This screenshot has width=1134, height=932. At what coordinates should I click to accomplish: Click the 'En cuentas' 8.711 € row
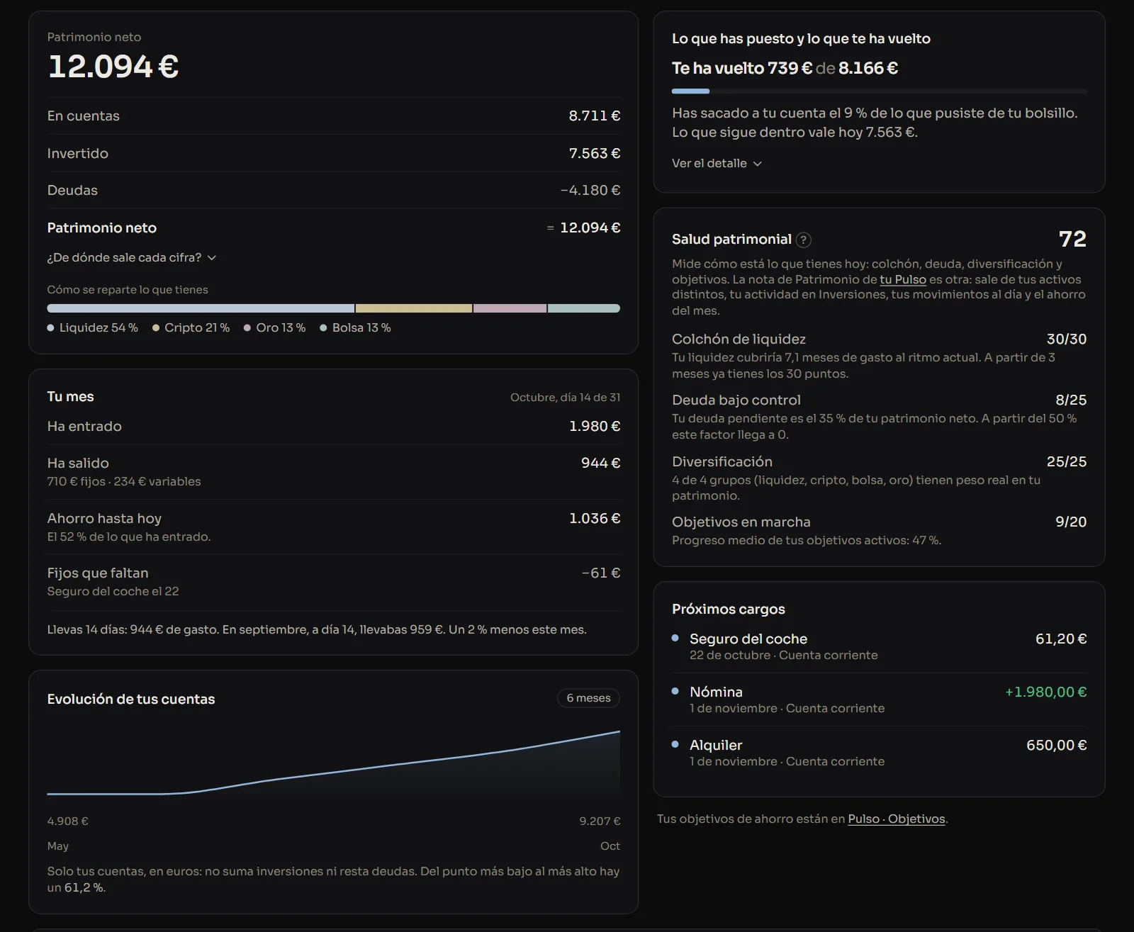click(333, 116)
